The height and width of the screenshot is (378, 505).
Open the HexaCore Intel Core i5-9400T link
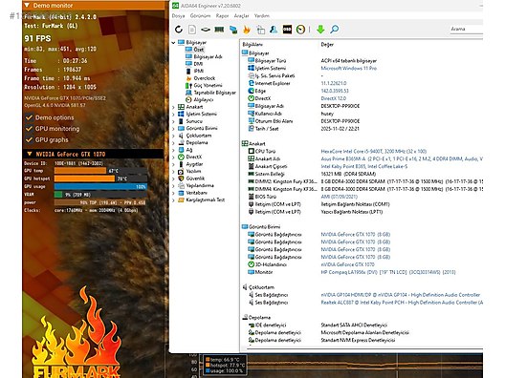tap(374, 151)
